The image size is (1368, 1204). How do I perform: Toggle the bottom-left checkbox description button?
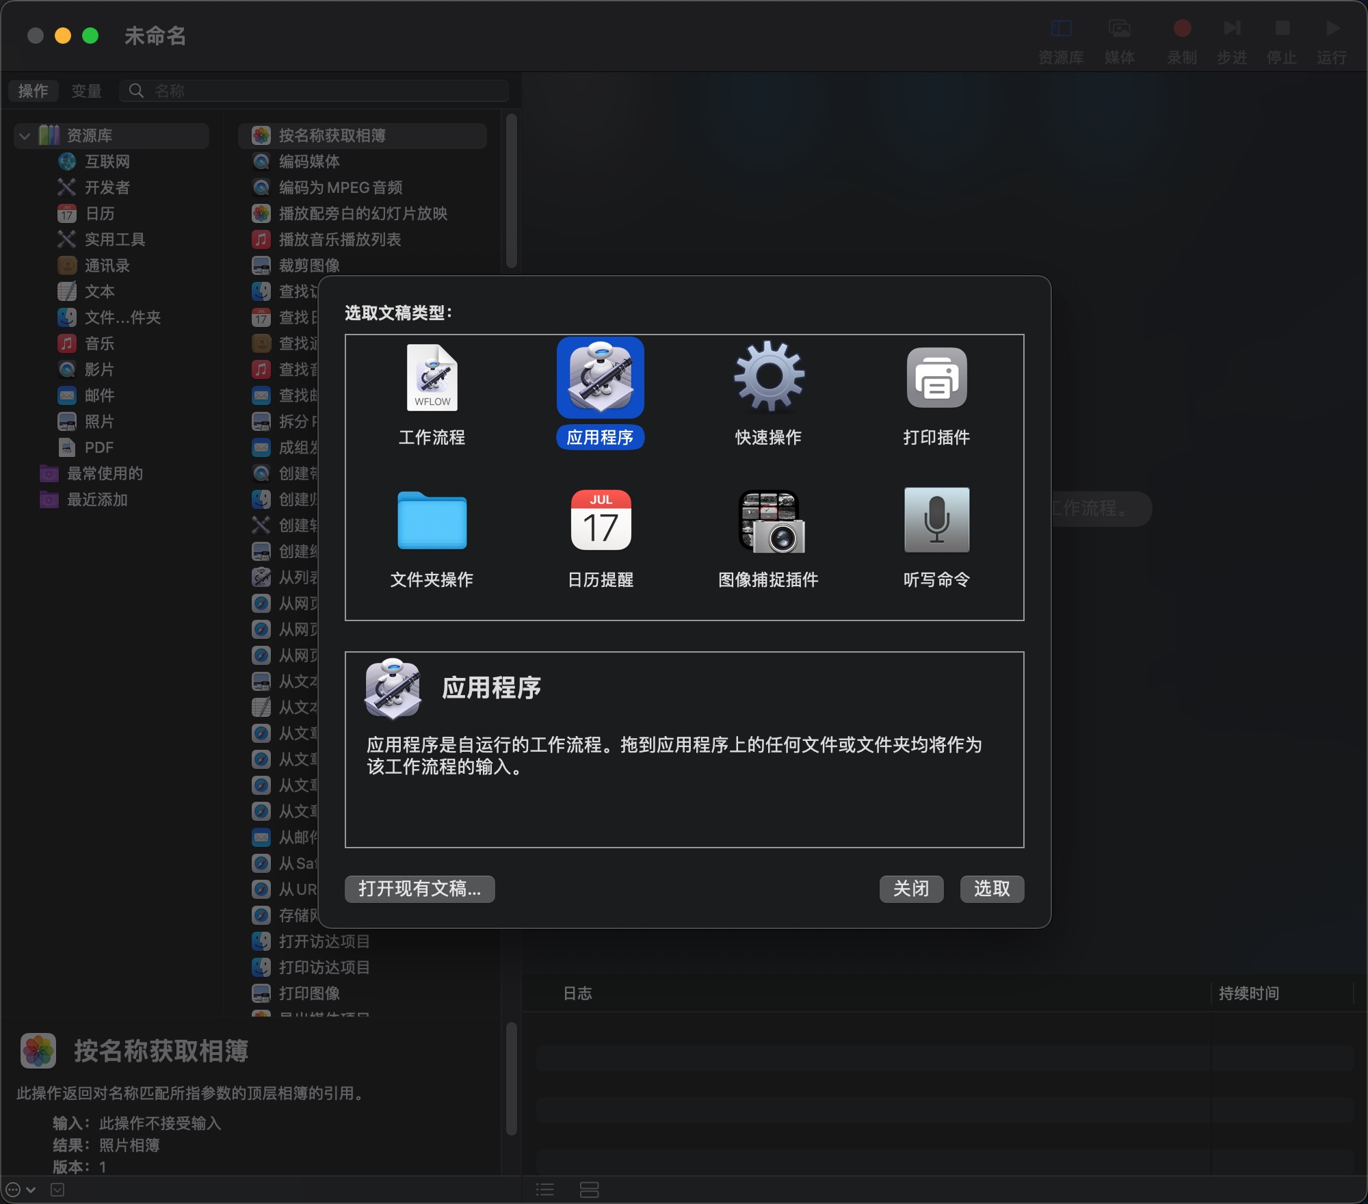coord(57,1190)
